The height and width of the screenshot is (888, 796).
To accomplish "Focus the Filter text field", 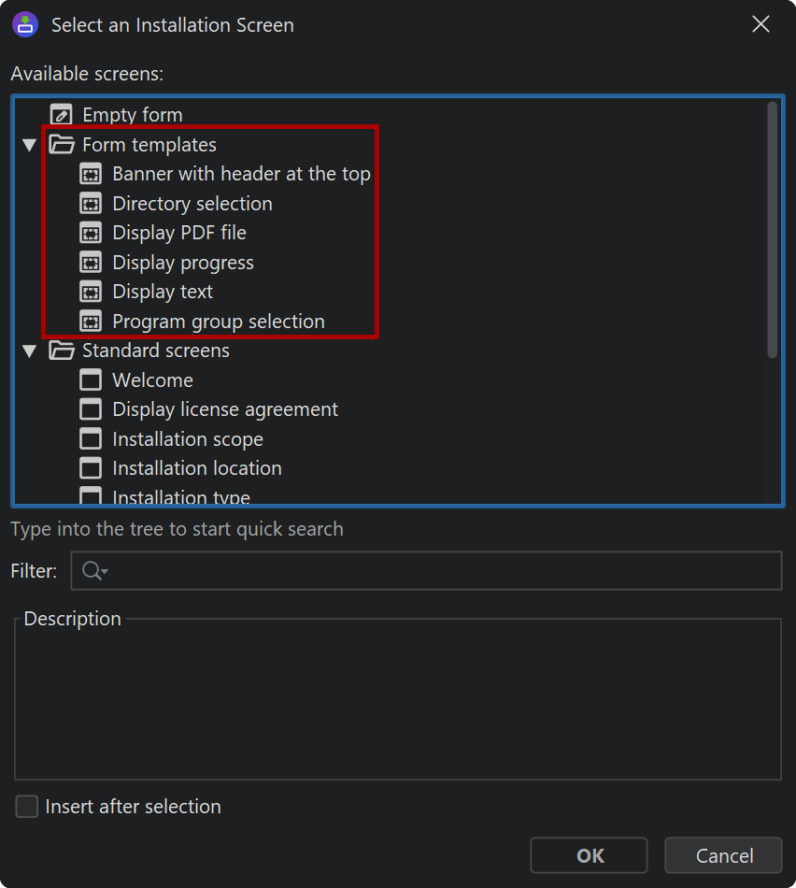I will pos(426,570).
